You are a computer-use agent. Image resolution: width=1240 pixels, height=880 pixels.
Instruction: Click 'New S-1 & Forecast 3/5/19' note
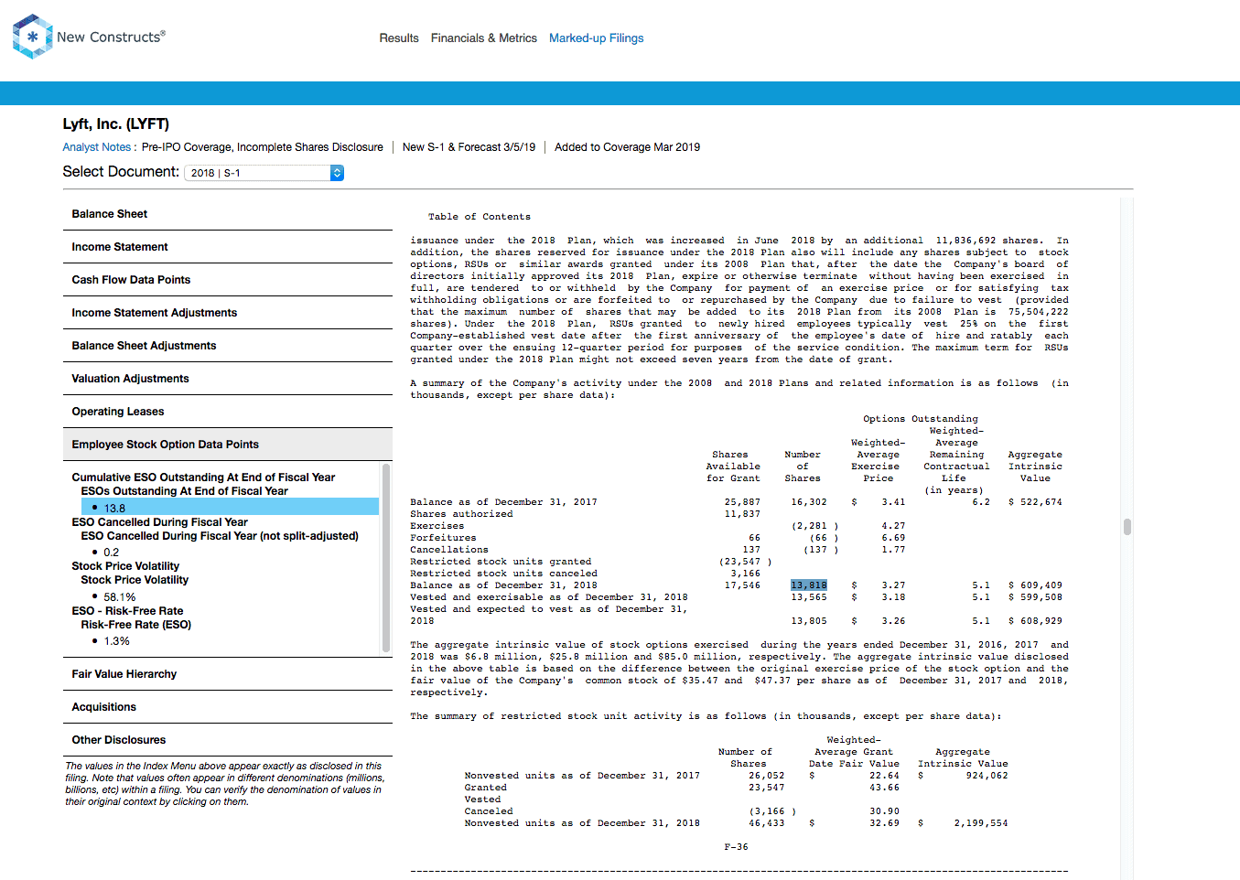tap(469, 147)
